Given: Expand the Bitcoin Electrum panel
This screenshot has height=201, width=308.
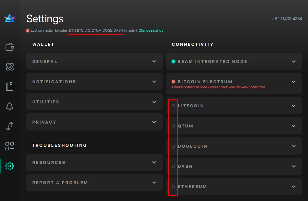Looking at the screenshot, I should pyautogui.click(x=293, y=81).
